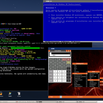Click the DRG mode key on the Calculator
Viewport: 103px width, 103px height.
68,62
